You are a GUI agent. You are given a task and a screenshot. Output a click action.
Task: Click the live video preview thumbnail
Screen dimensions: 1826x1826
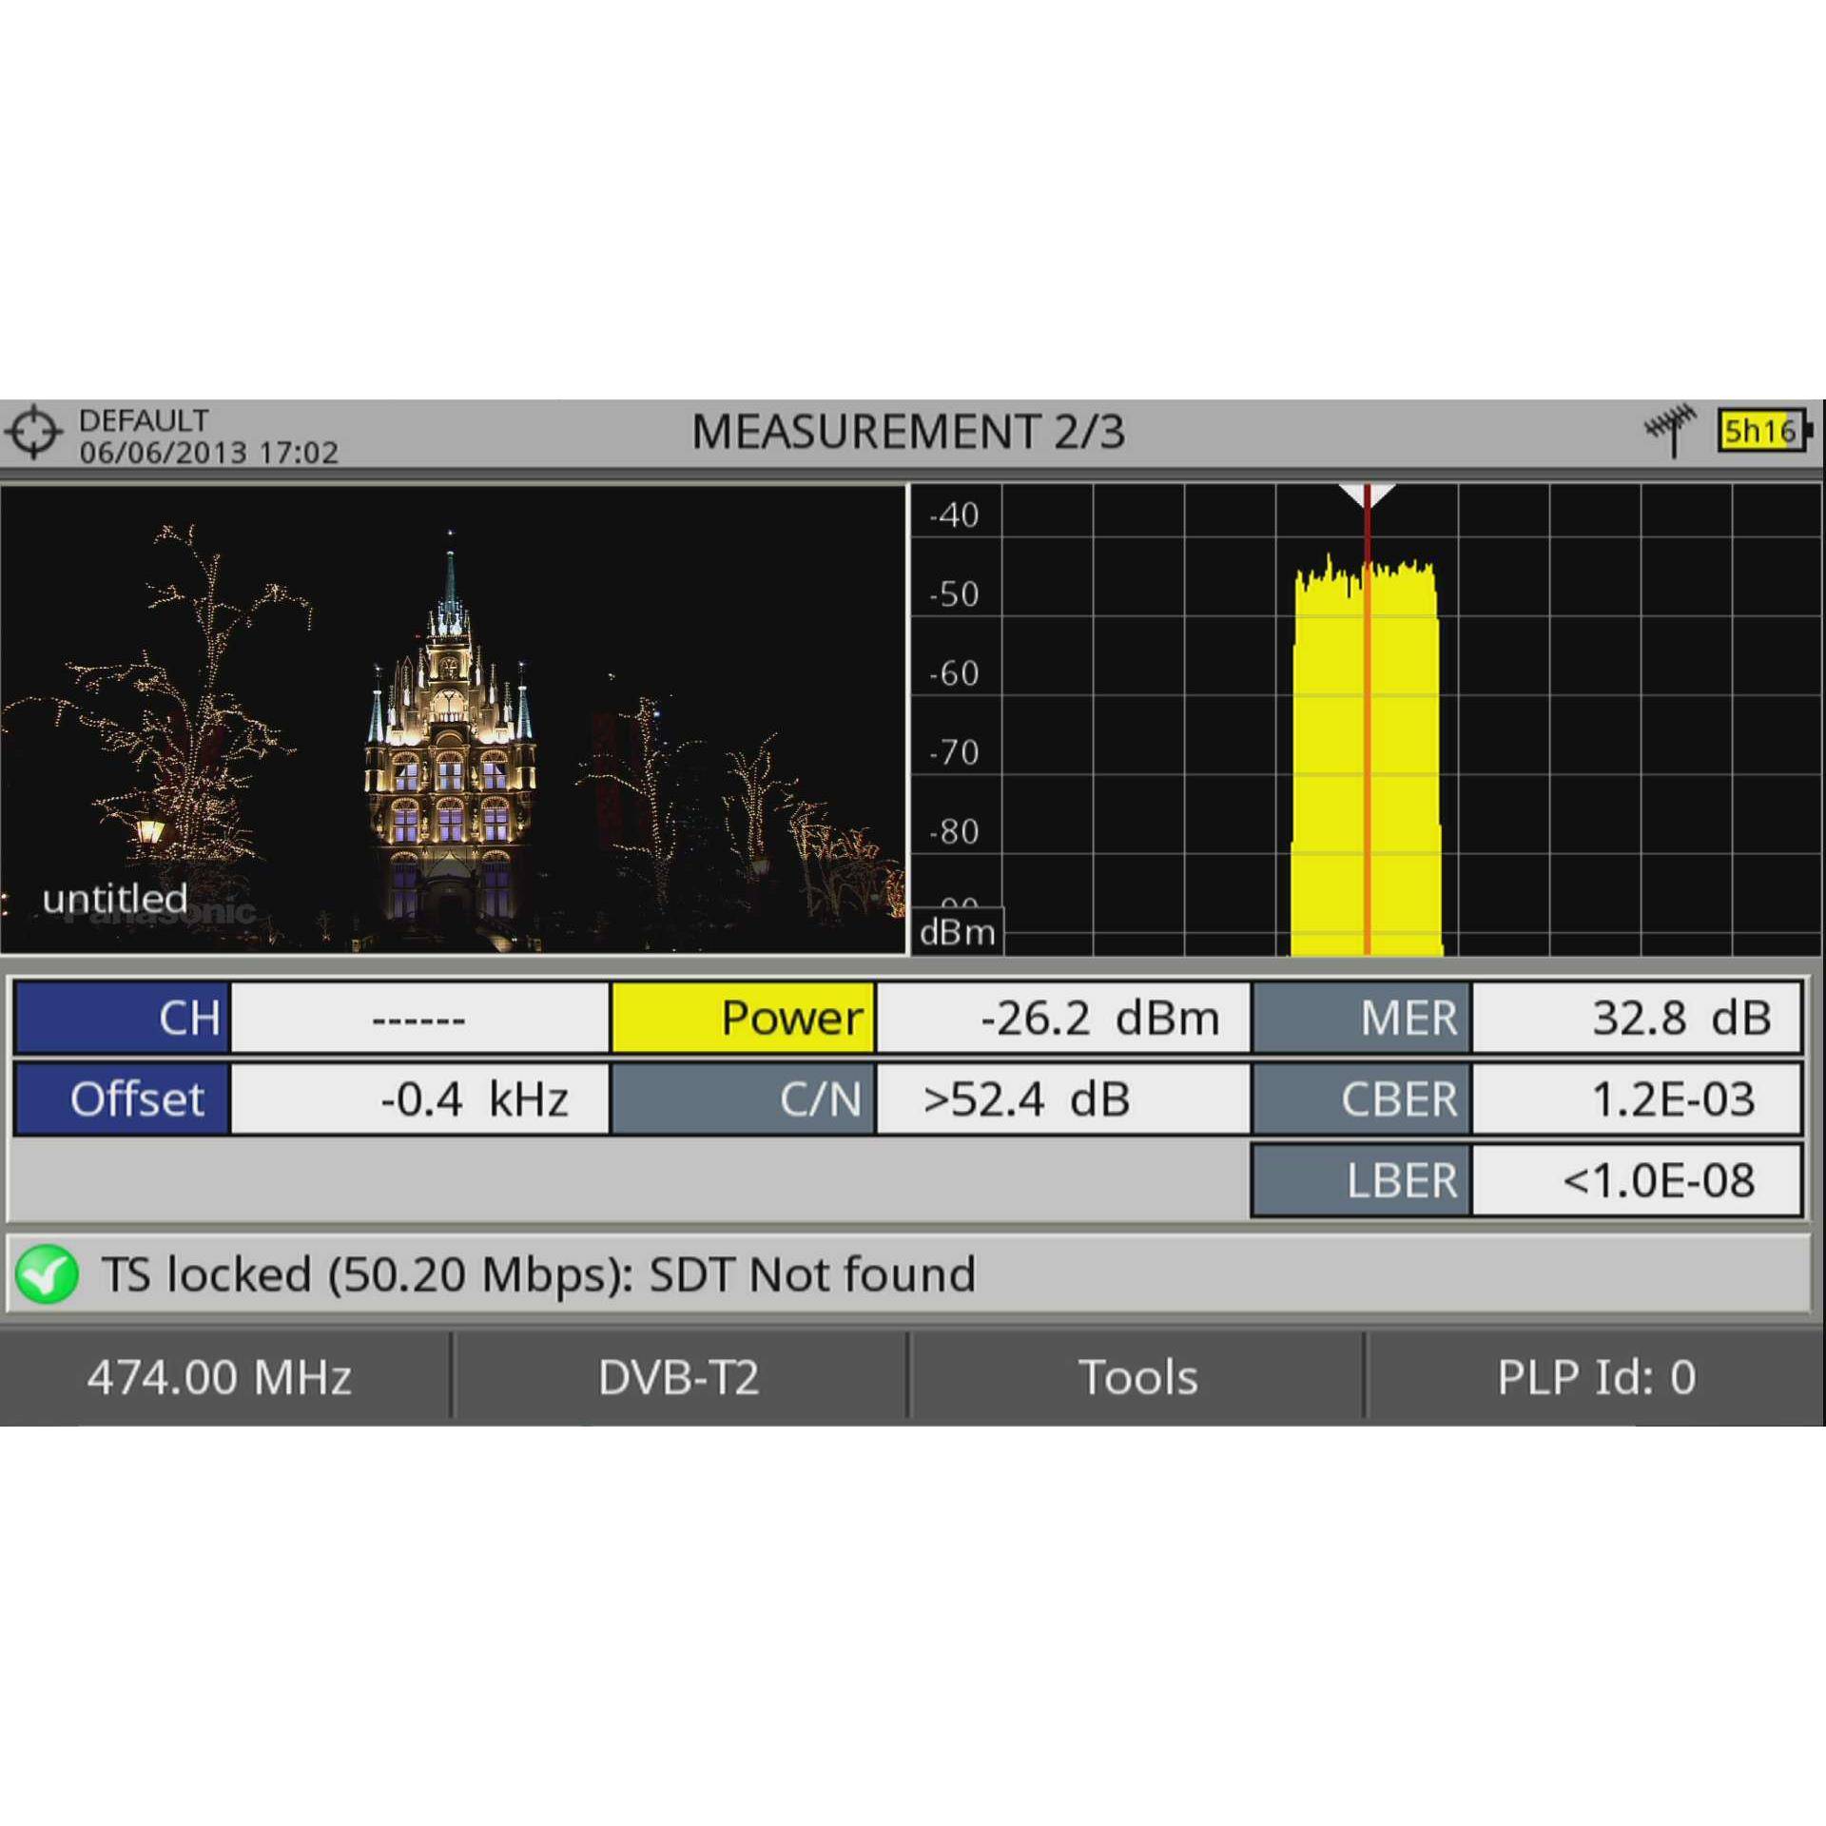coord(453,719)
